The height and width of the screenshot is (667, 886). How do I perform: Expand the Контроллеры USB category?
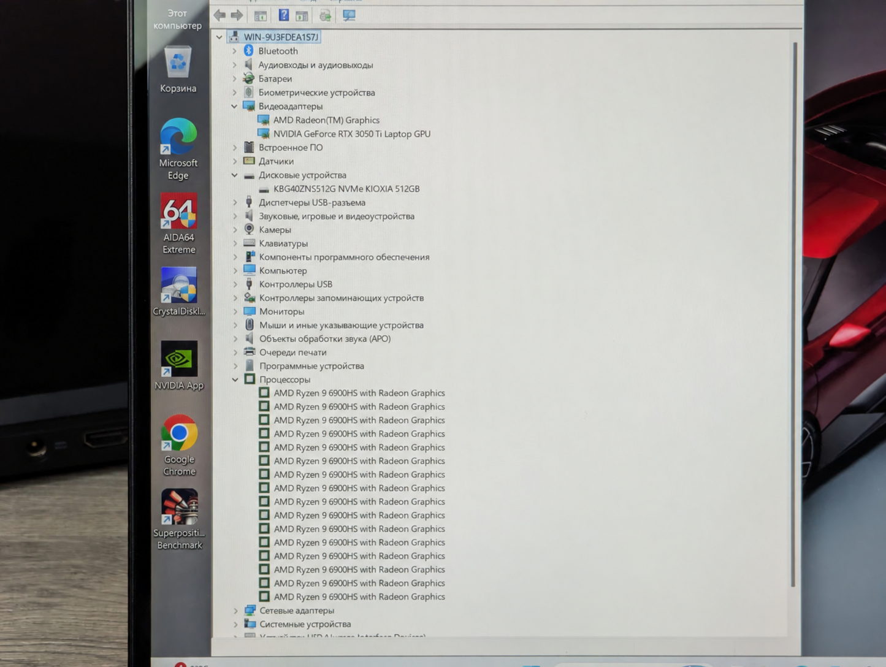coord(235,284)
